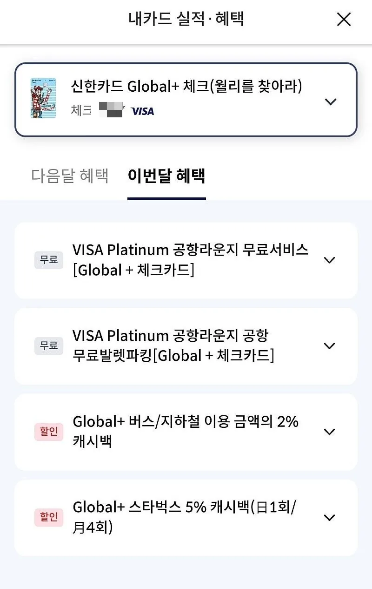Select the 이번달 혜택 tab
The width and height of the screenshot is (372, 589).
[x=166, y=176]
